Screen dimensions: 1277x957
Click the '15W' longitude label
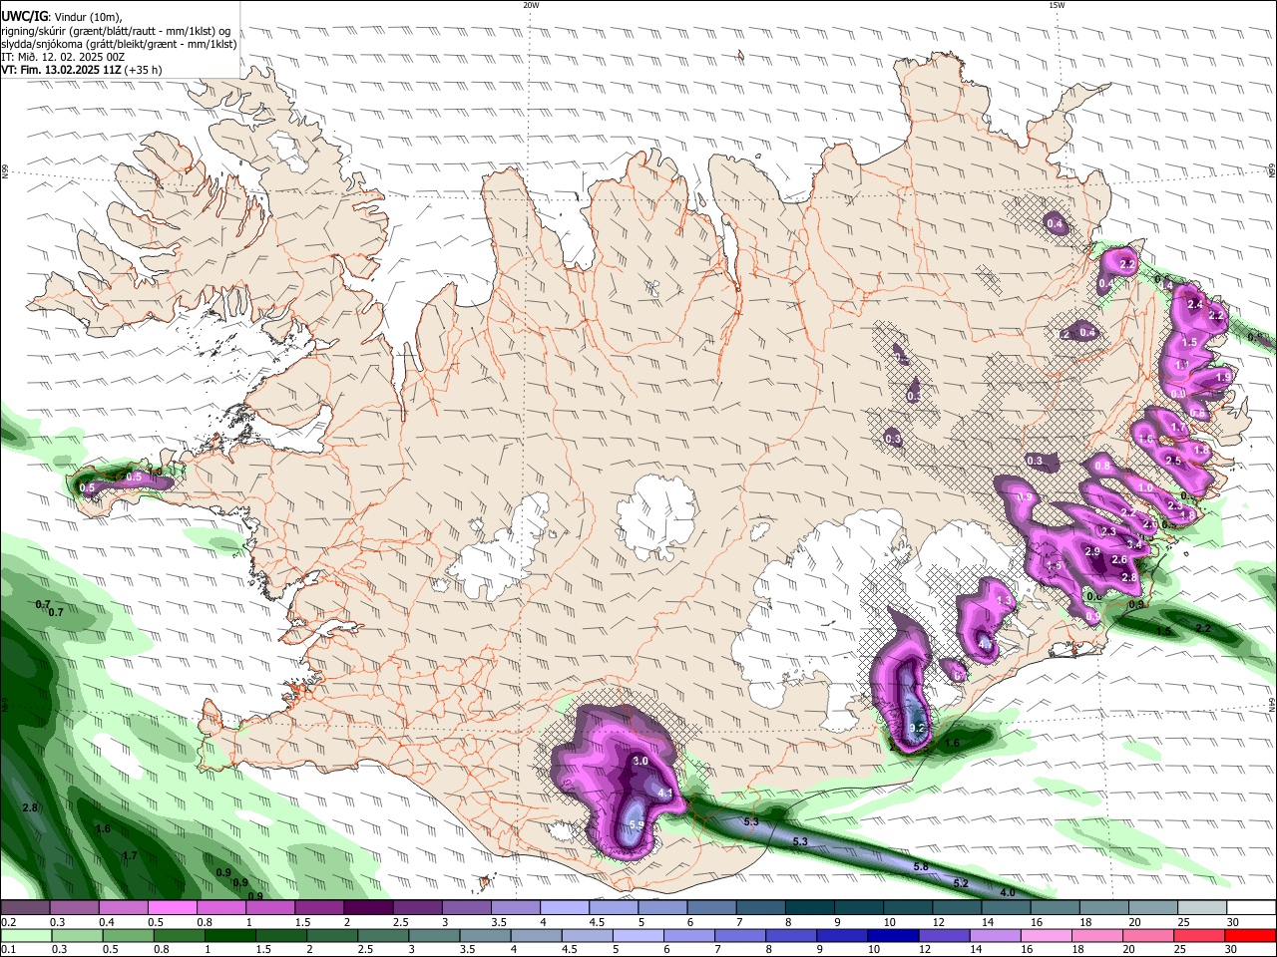tap(1057, 5)
